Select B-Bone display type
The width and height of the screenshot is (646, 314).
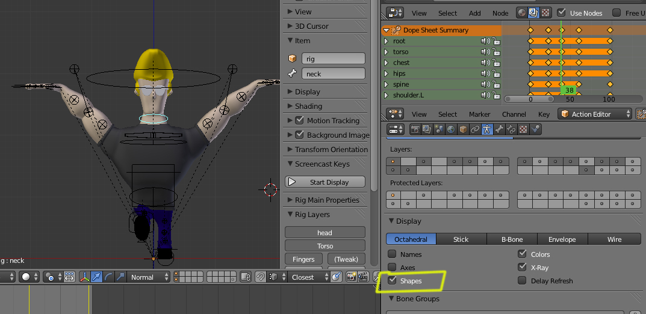512,239
